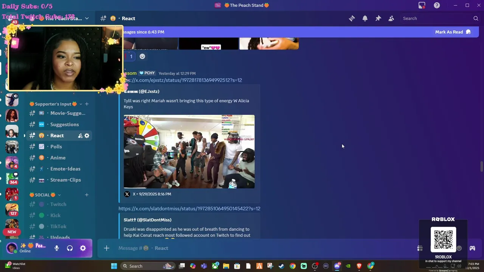
Task: Create channel in SOCIAL category
Action: click(x=87, y=195)
